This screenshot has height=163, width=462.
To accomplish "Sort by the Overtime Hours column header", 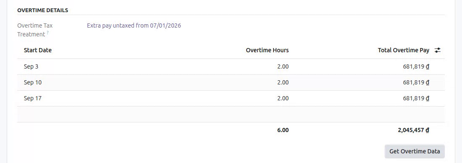I will (267, 50).
